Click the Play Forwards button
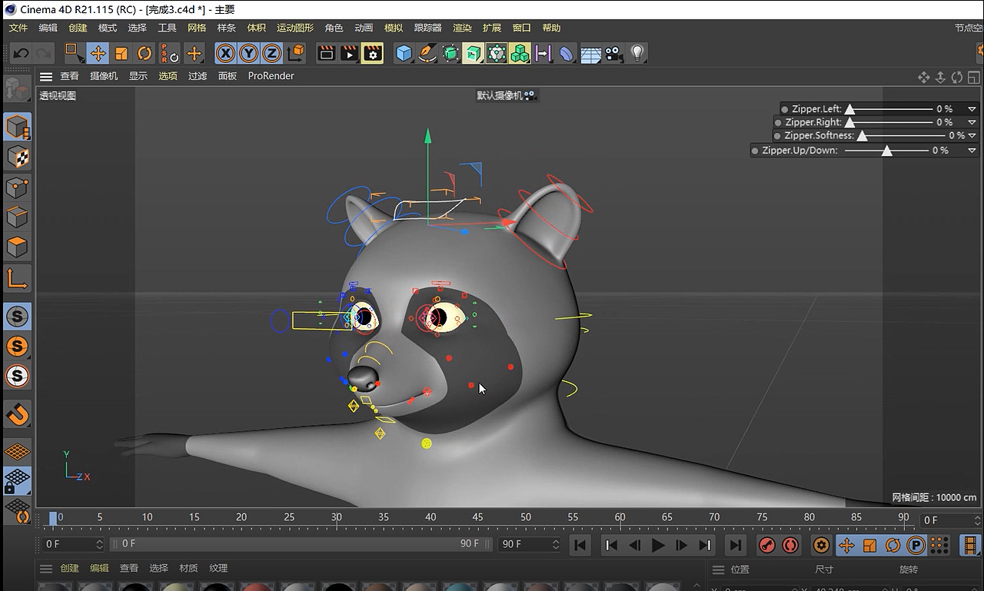Viewport: 984px width, 591px height. (x=658, y=546)
